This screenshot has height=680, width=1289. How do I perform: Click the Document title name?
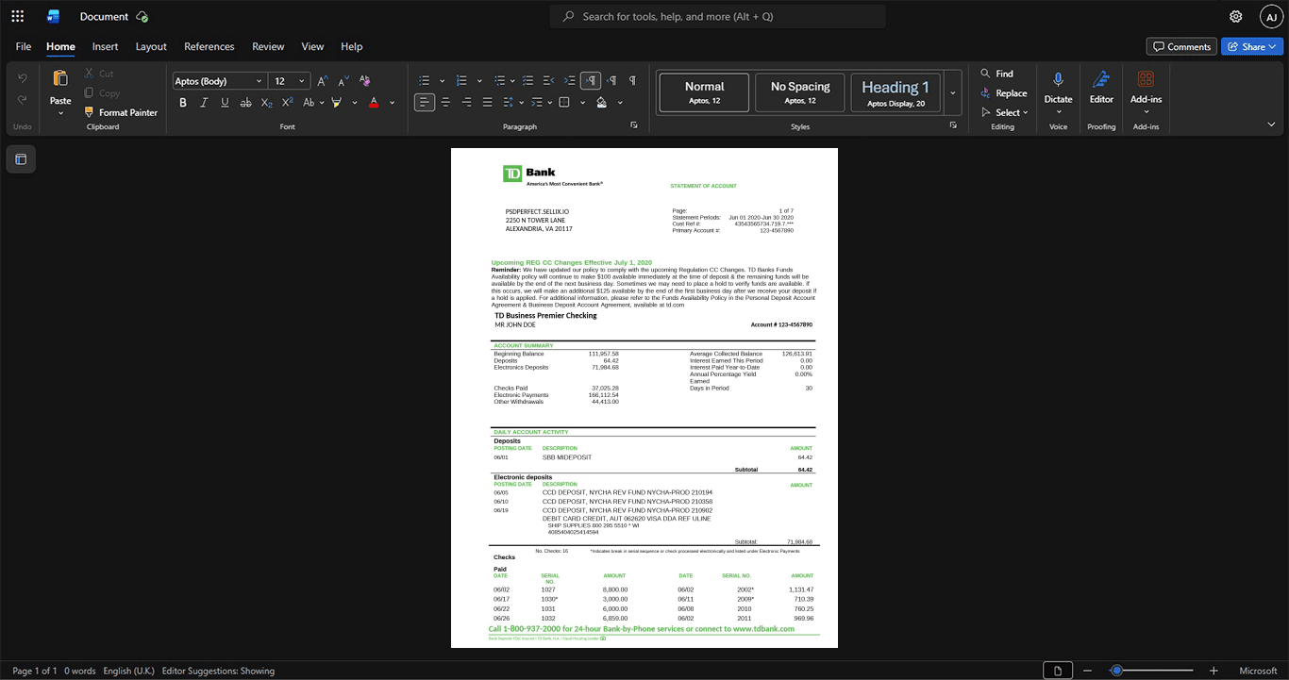[x=104, y=16]
